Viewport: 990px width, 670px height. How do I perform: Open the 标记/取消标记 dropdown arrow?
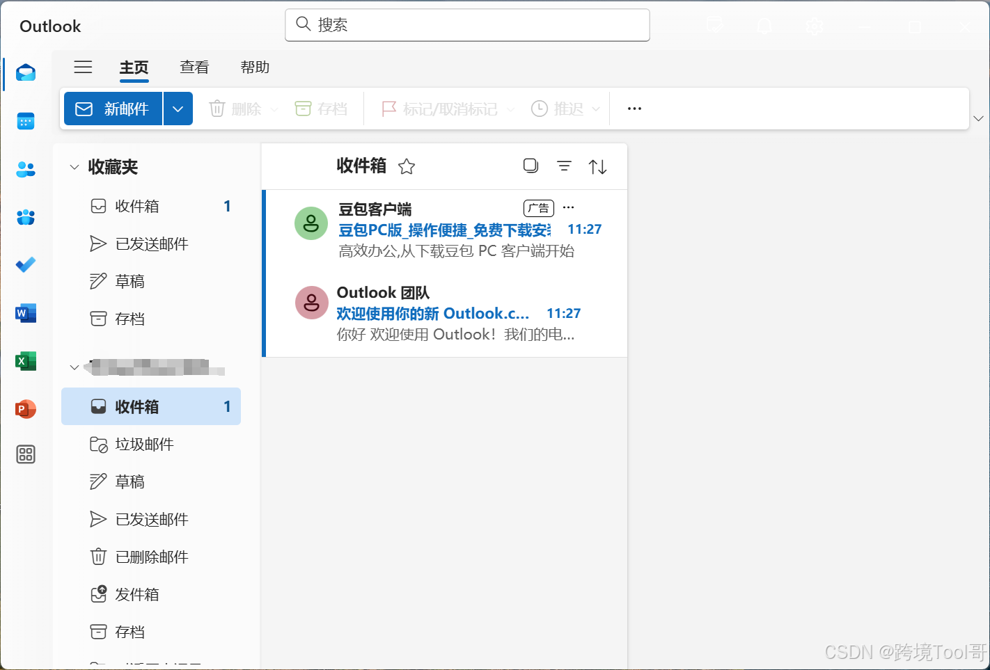(x=511, y=109)
